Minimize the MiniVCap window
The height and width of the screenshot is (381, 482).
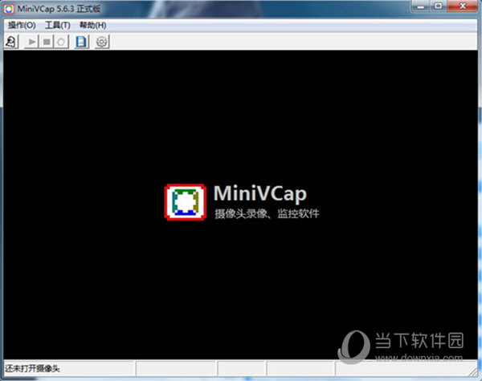click(x=420, y=6)
